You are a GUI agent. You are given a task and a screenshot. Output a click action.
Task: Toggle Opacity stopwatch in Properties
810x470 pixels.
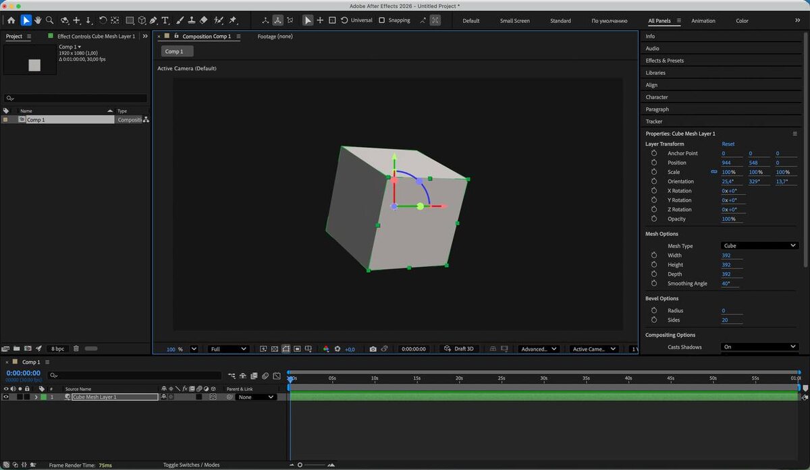pyautogui.click(x=654, y=218)
